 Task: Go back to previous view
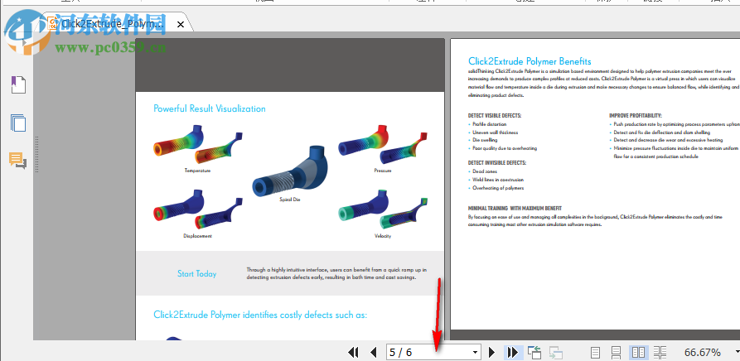click(534, 352)
